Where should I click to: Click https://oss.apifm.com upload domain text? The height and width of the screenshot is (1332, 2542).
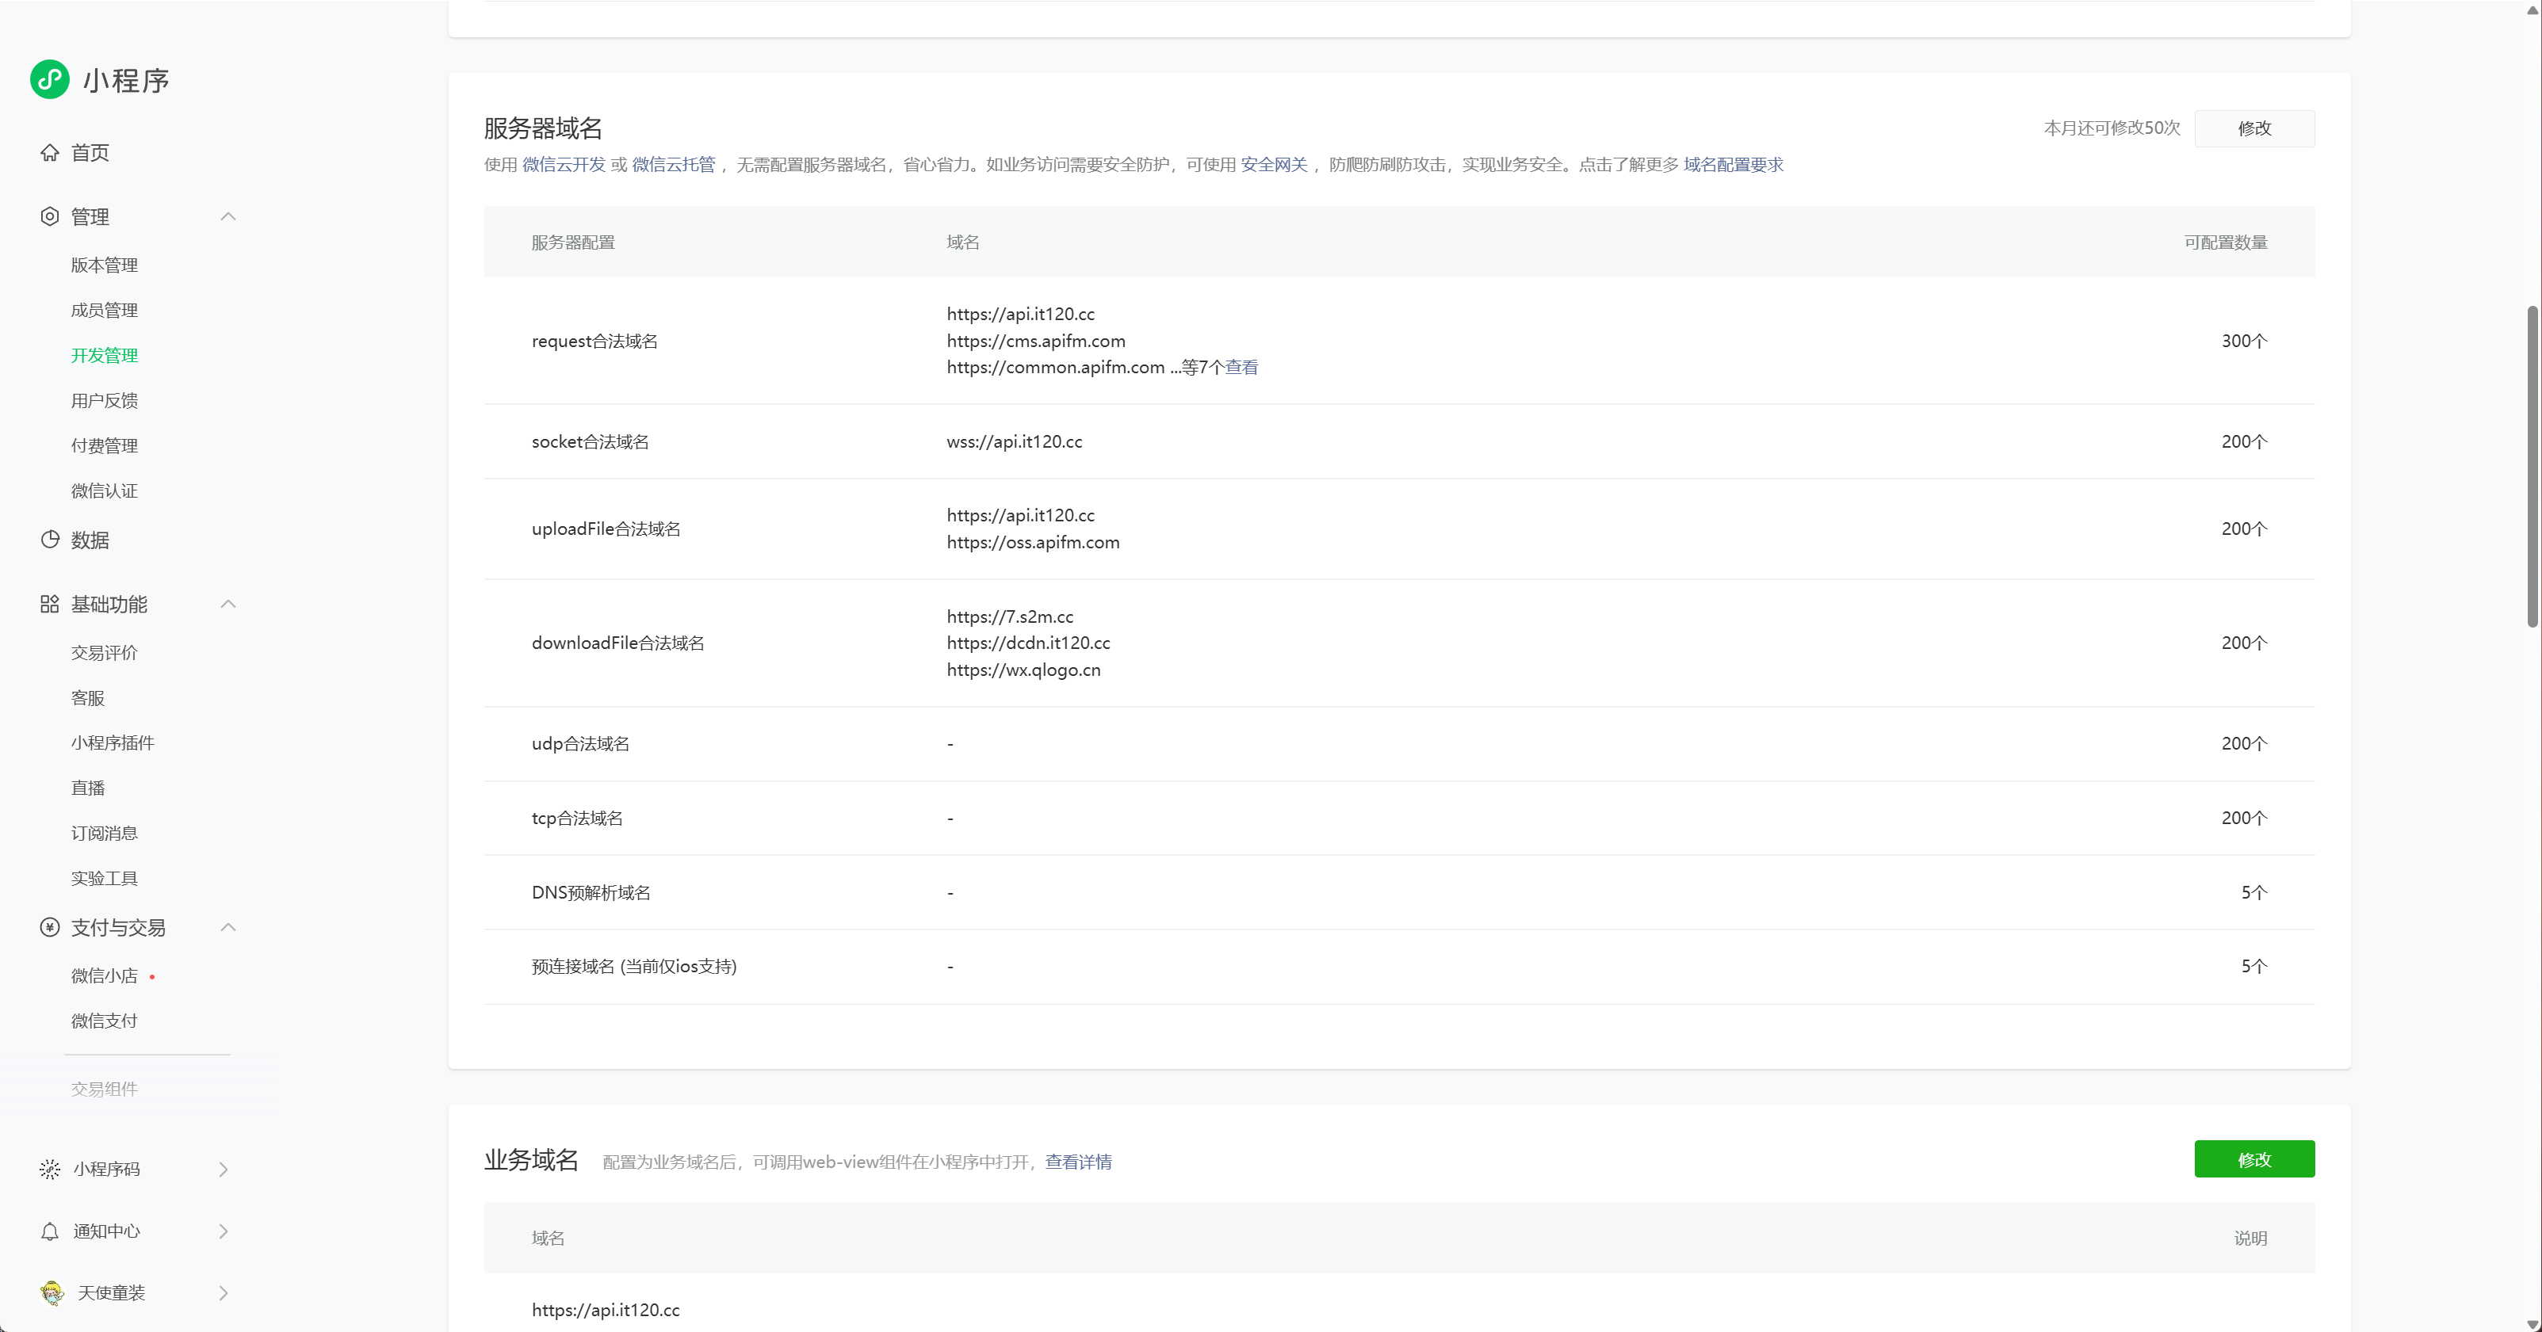coord(1033,542)
